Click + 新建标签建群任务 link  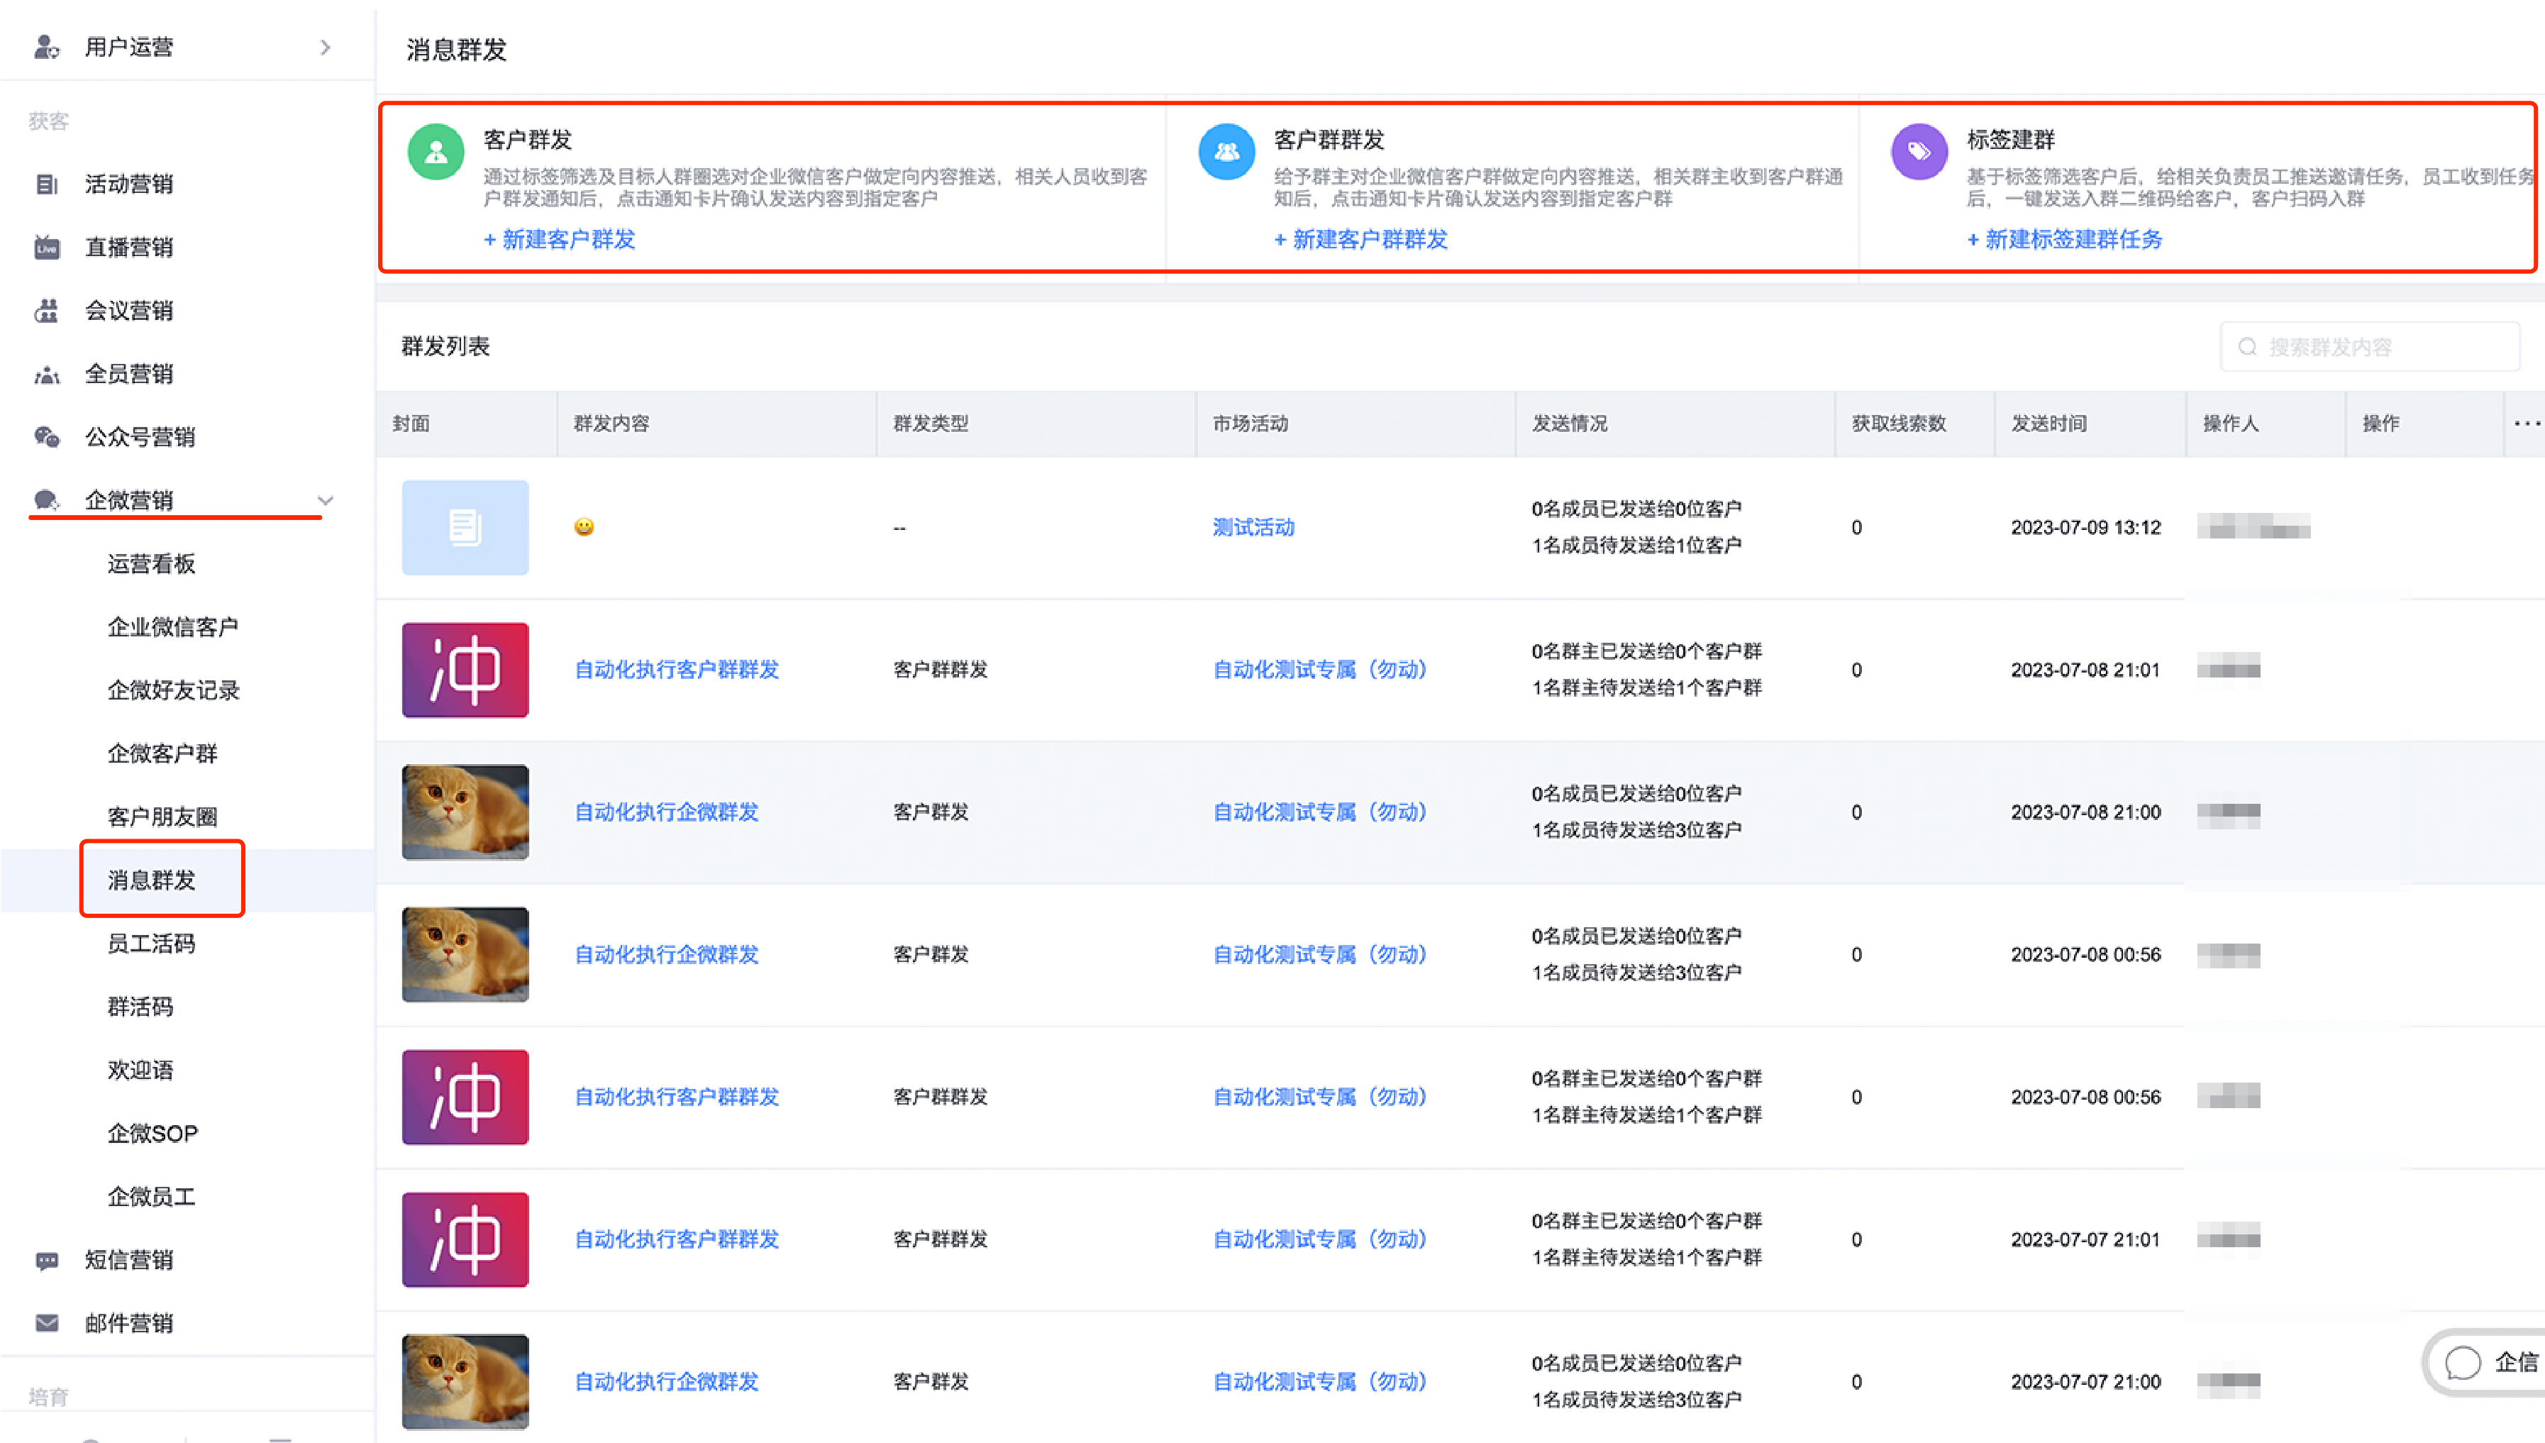coord(2065,240)
